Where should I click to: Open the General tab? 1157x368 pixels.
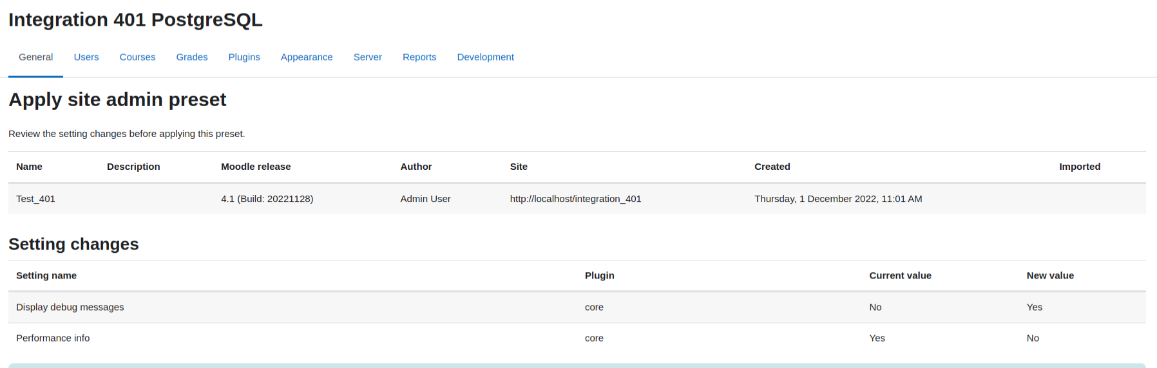tap(35, 57)
